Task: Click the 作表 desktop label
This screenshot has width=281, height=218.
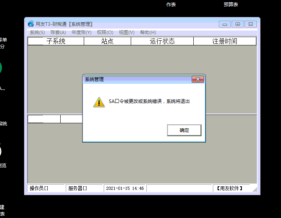Action: point(171,4)
